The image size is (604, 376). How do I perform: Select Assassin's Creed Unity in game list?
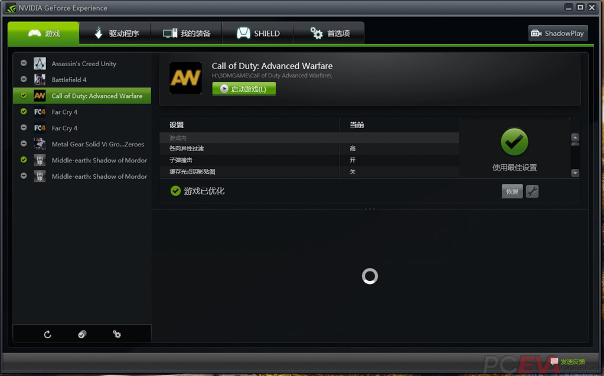click(81, 64)
